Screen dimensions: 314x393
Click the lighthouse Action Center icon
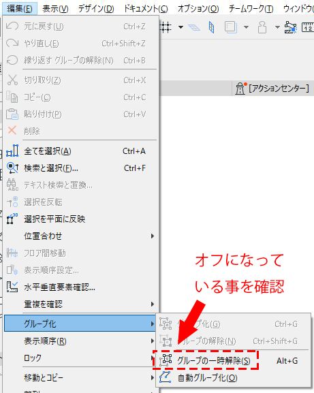click(240, 89)
